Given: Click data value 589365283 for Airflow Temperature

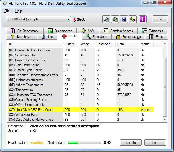Looking at the screenshot, I should (x=125, y=85).
